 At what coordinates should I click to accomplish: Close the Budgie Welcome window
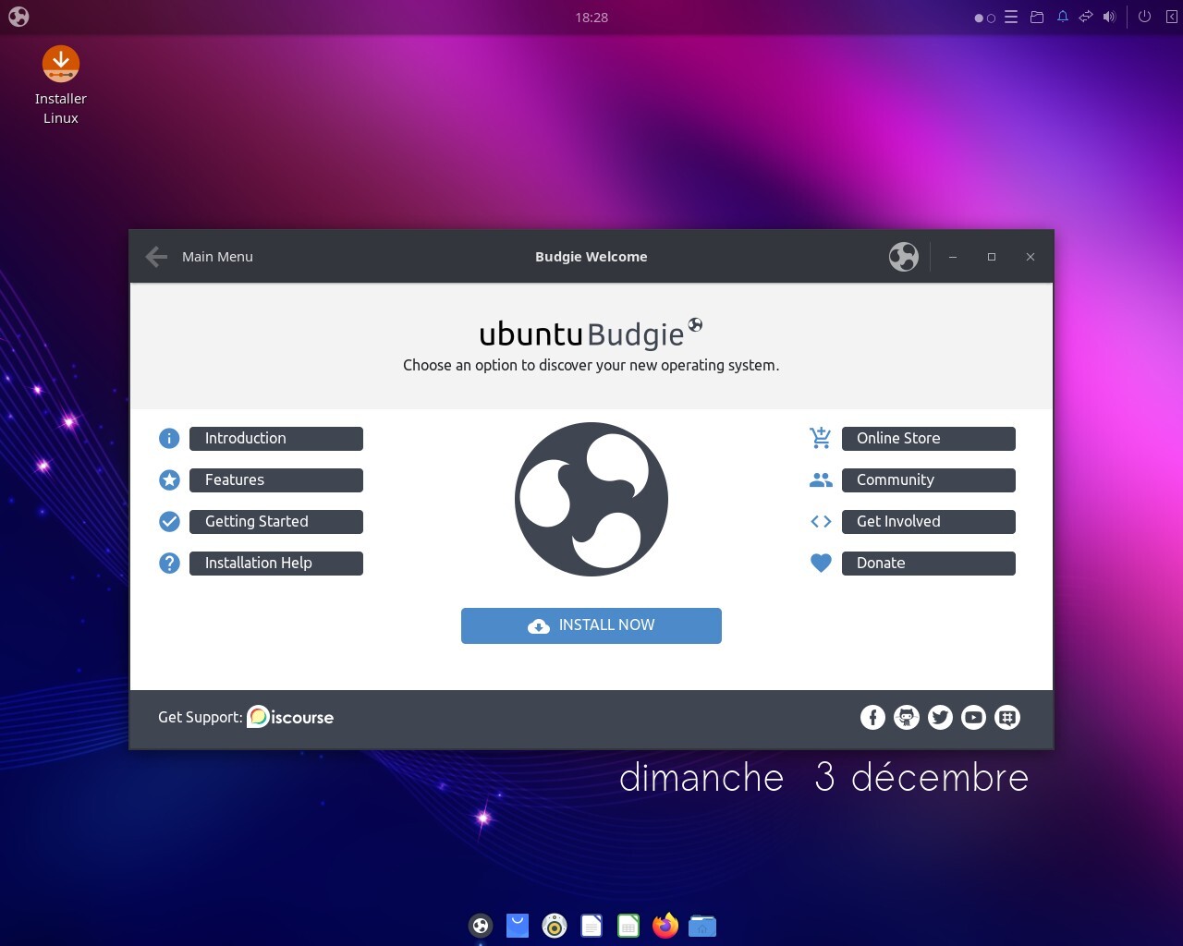pyautogui.click(x=1031, y=257)
